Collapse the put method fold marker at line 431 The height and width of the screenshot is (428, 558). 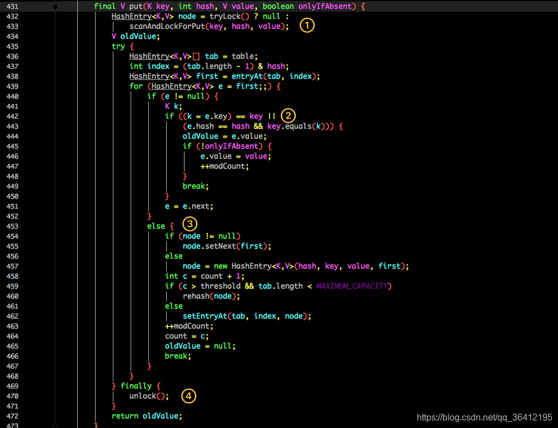(55, 7)
